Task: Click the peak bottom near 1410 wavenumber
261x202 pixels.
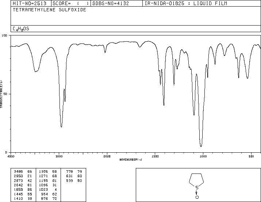Action: [164, 104]
